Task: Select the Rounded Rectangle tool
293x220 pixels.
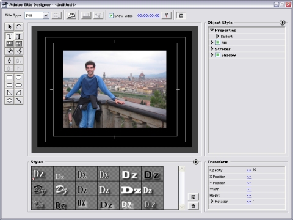Action: pyautogui.click(x=18, y=85)
